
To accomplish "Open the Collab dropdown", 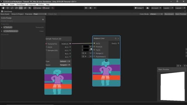I will [139, 8].
